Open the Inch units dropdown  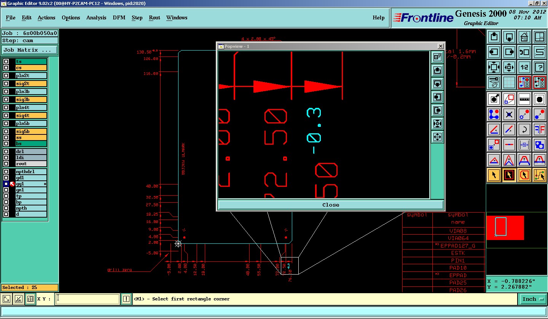[532, 299]
